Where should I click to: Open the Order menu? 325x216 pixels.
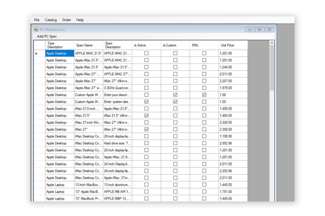[x=66, y=20]
